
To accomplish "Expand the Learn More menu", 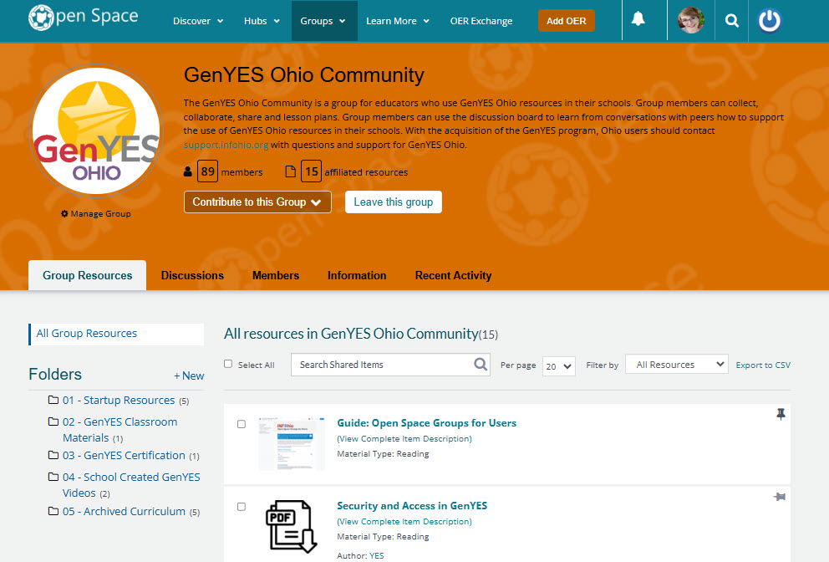I will 398,21.
